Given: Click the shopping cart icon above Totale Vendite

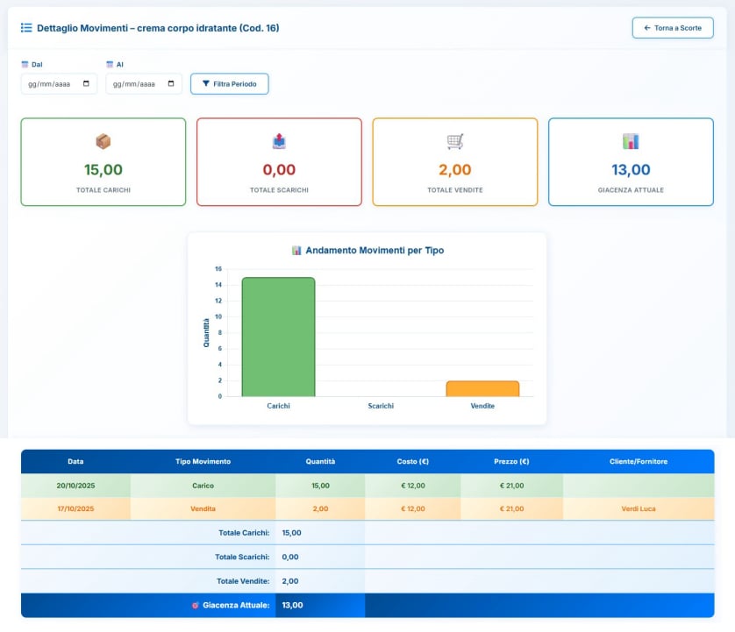Looking at the screenshot, I should click(454, 141).
